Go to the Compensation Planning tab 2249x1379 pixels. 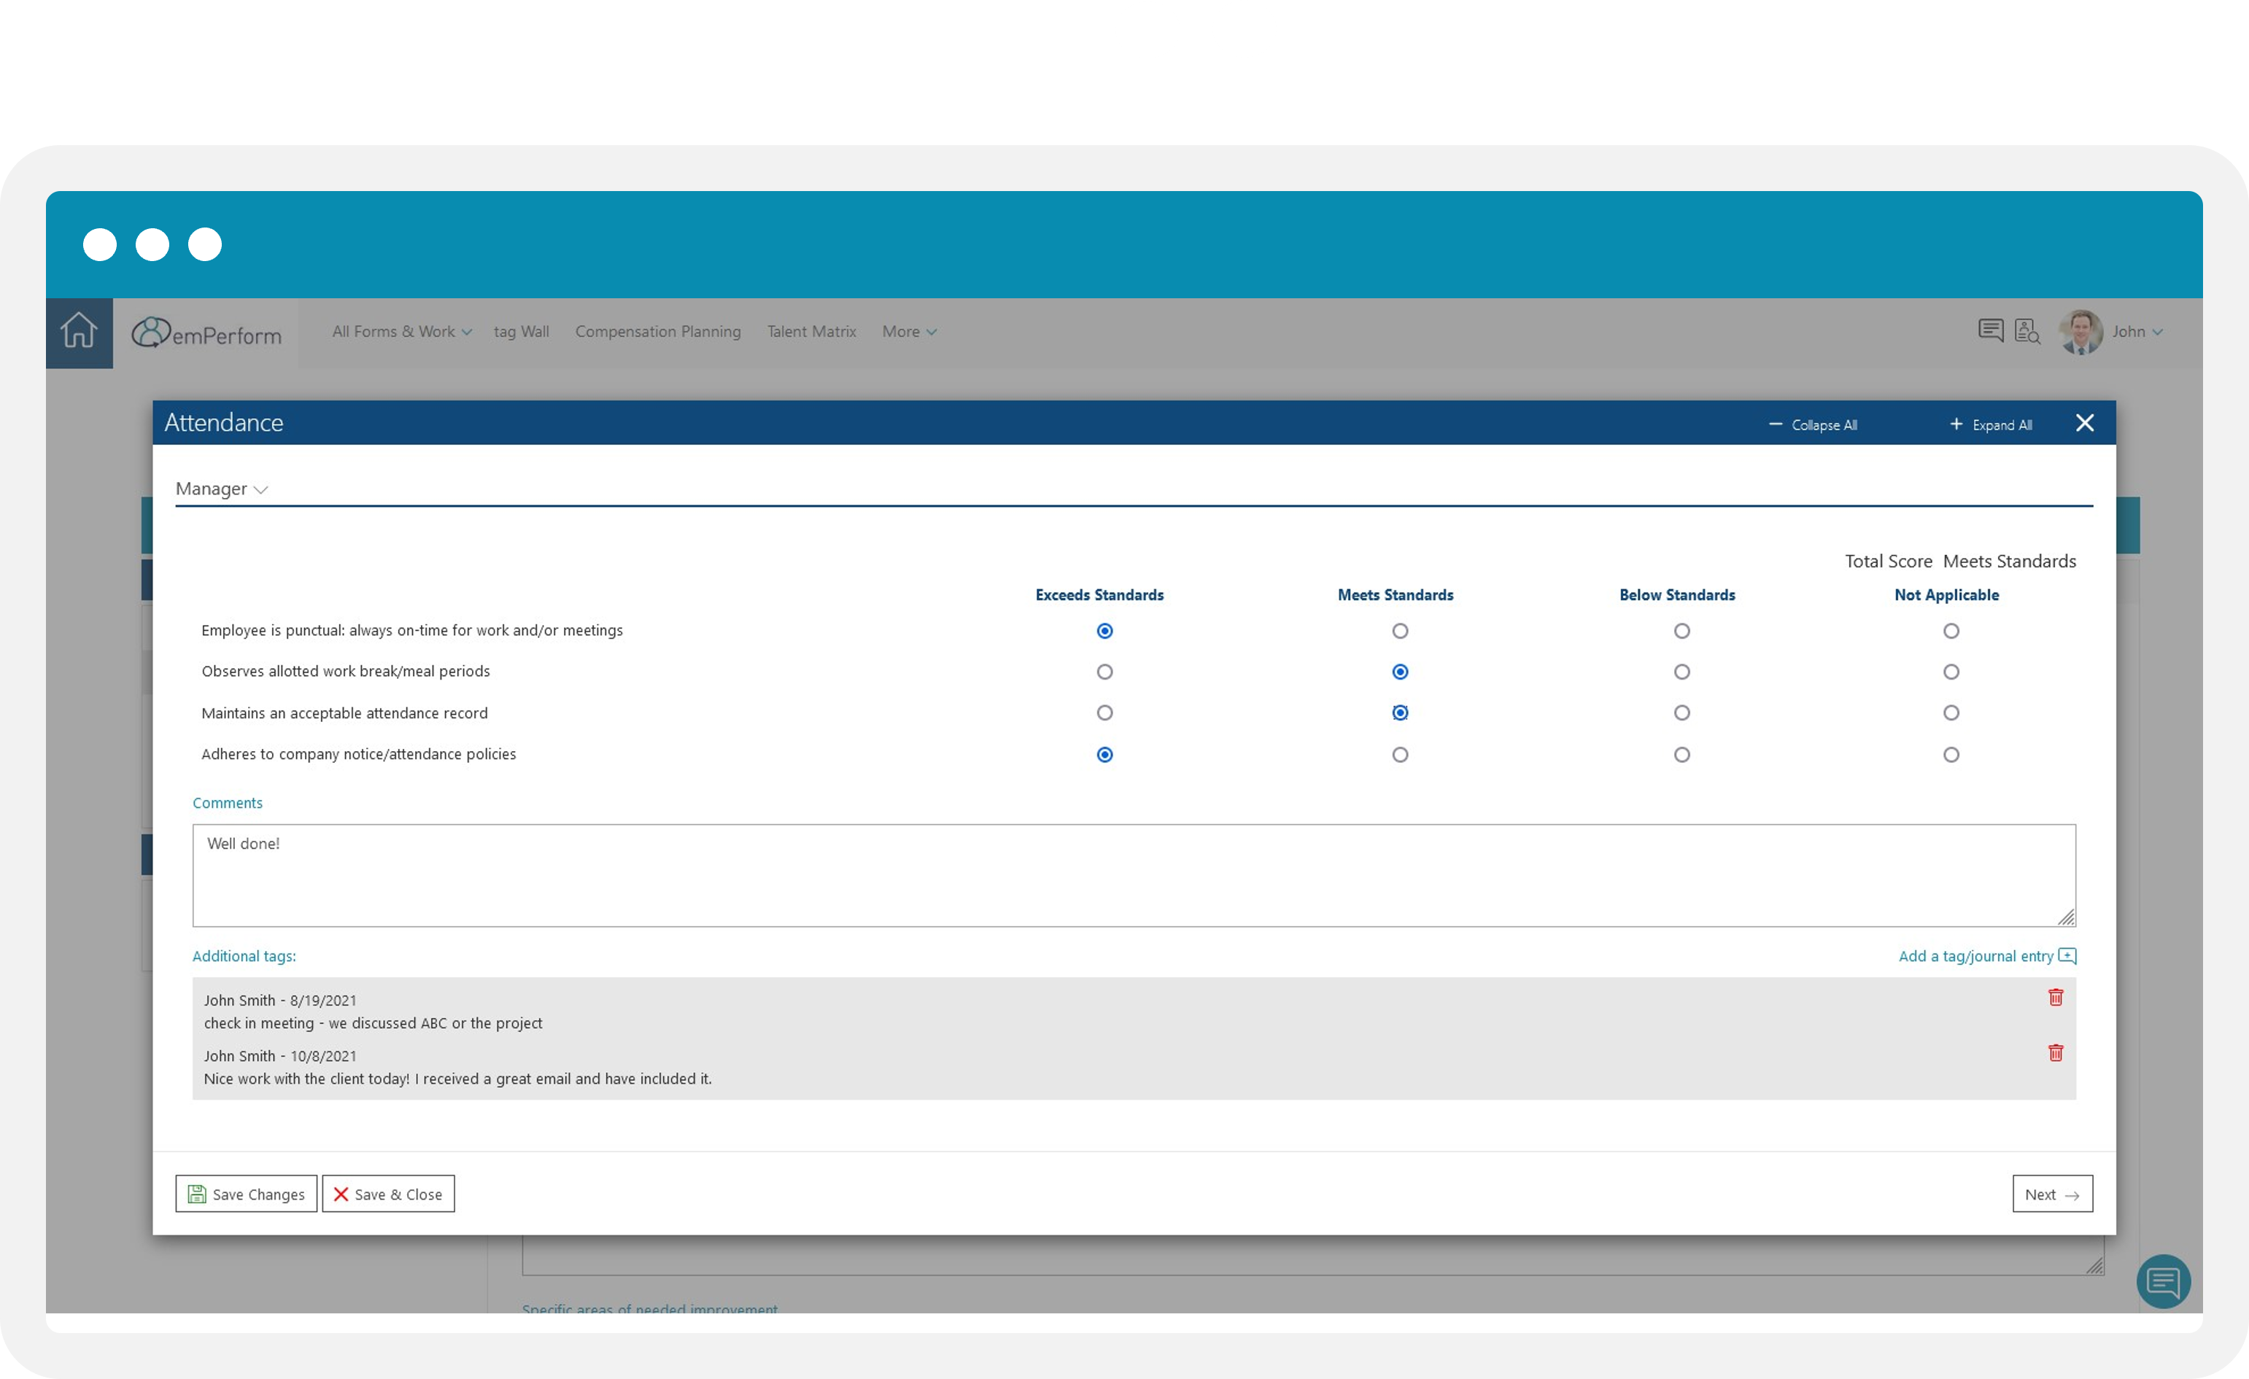point(657,331)
